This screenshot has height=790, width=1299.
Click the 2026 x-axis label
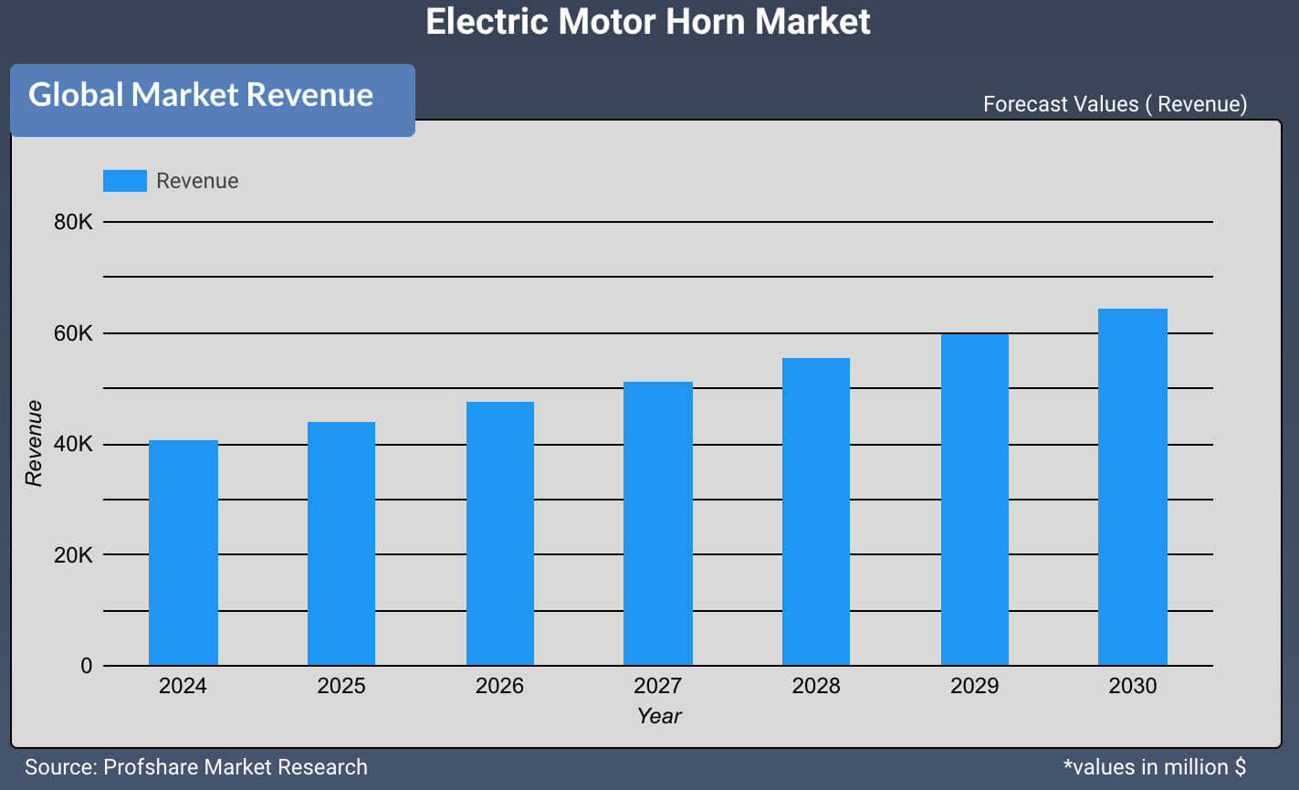click(x=499, y=686)
